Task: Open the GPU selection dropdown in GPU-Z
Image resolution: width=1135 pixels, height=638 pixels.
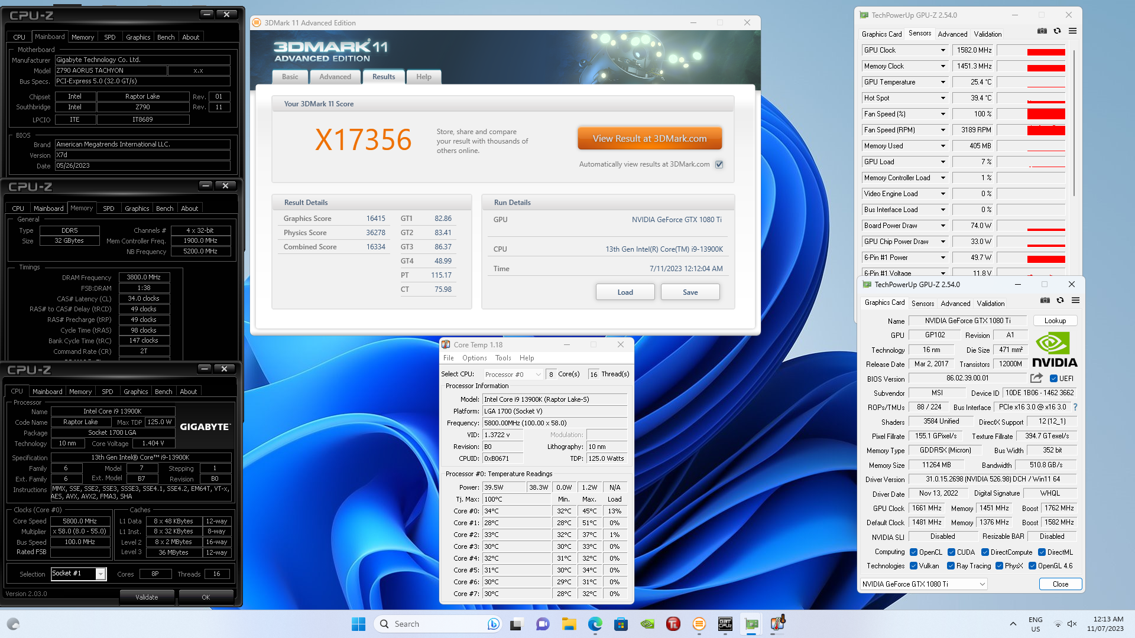Action: pyautogui.click(x=924, y=584)
